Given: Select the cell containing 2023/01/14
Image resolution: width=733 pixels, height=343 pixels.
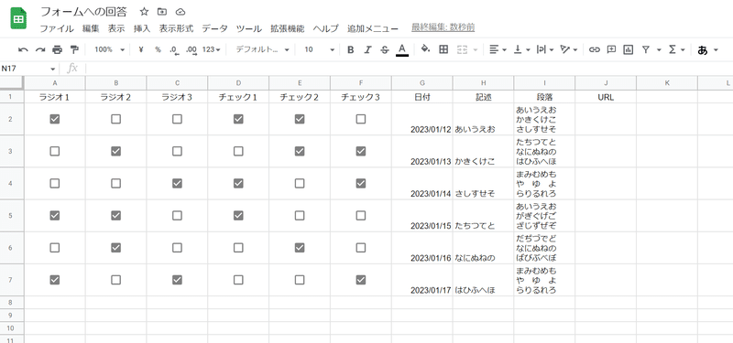Looking at the screenshot, I should (x=422, y=184).
